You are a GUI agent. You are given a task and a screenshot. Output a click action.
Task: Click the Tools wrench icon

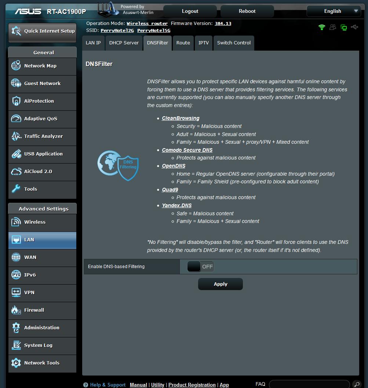16,189
